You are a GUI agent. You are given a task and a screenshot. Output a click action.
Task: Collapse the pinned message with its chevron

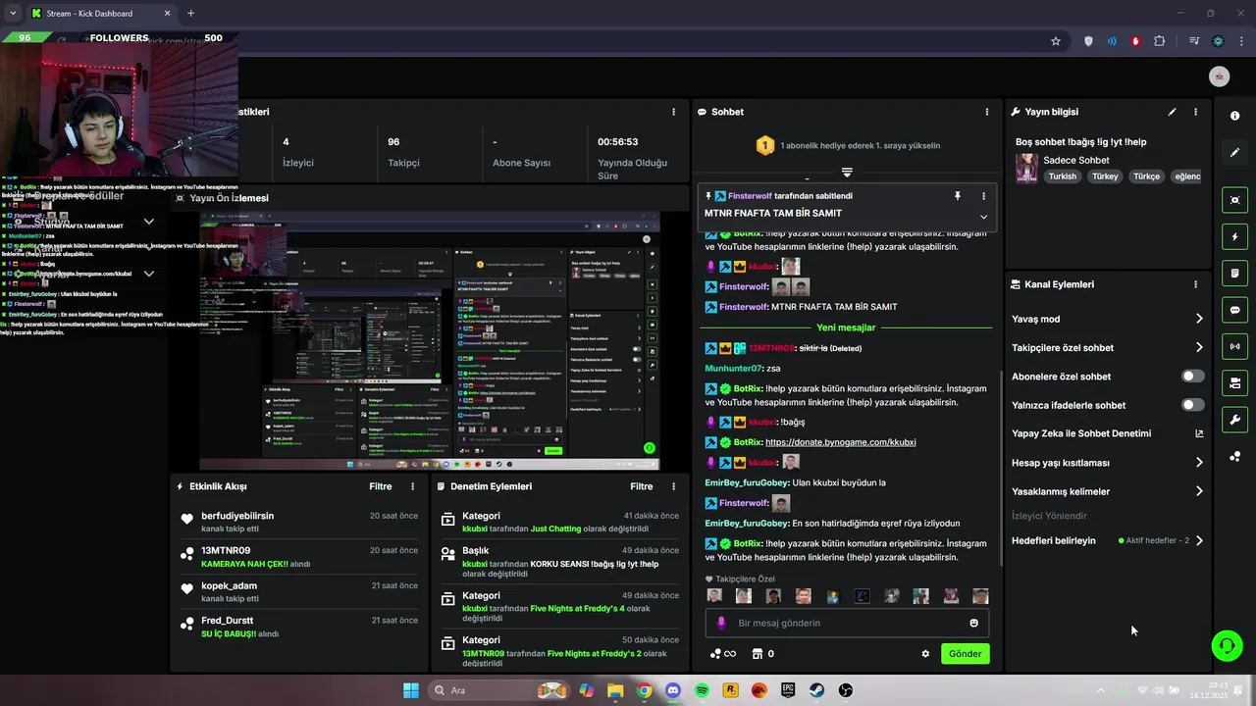(x=983, y=217)
